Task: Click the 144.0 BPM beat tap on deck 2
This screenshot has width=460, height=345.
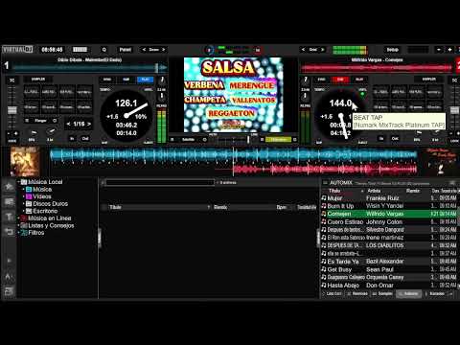Action: 340,103
